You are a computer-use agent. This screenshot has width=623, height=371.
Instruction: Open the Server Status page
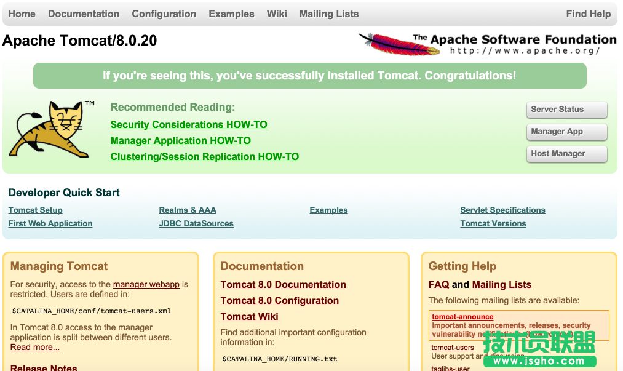566,110
